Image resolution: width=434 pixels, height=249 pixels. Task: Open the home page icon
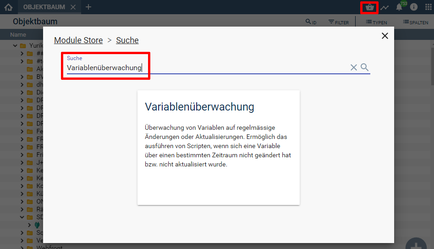[8, 7]
